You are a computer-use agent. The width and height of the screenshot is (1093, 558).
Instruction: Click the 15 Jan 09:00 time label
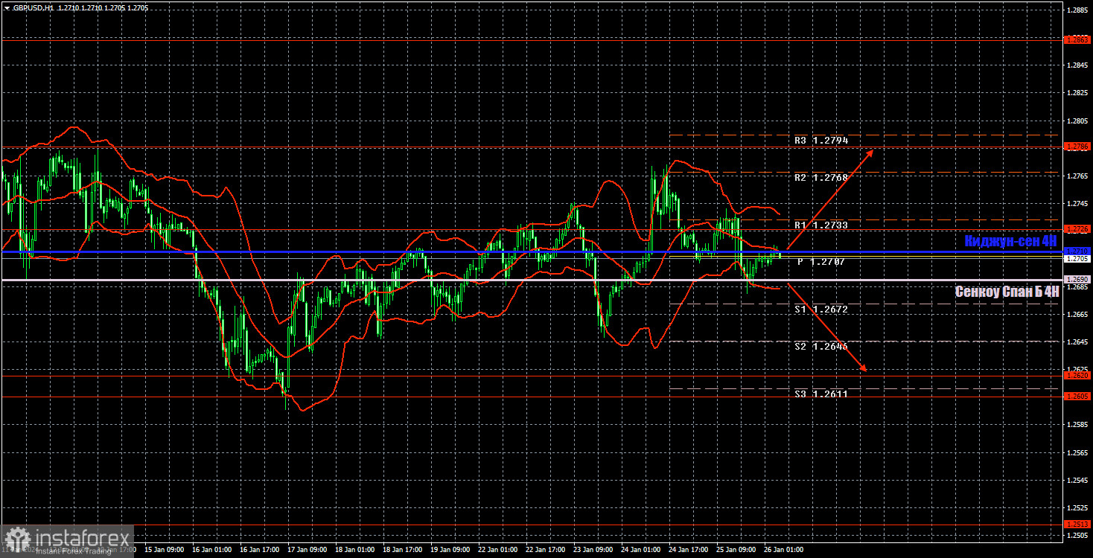pos(165,550)
